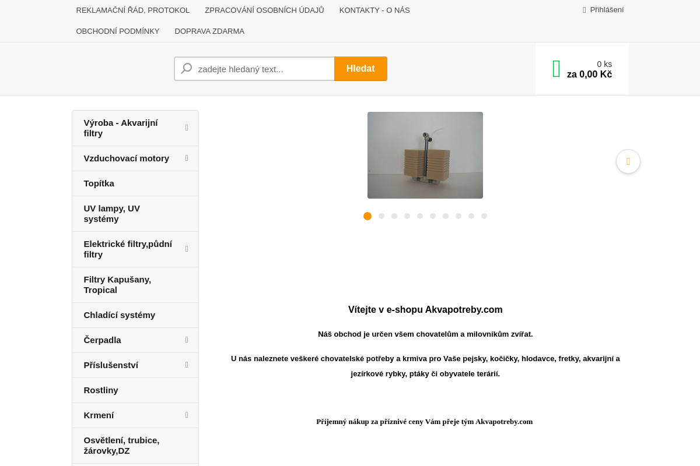Select the fifth carousel dot
Screen dimensions: 700x466
coord(420,216)
